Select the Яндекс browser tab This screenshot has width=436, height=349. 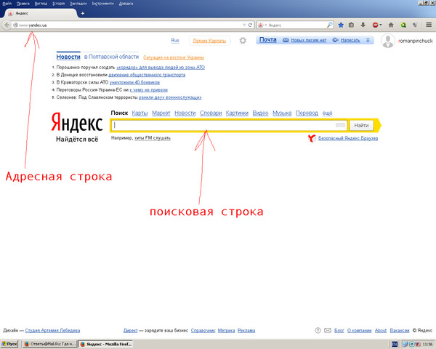(x=41, y=13)
